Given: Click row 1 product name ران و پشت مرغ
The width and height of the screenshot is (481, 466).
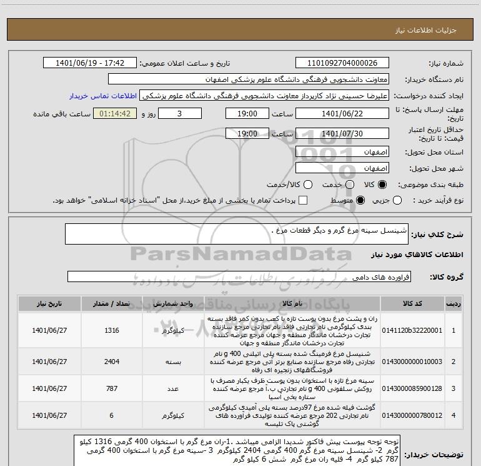Looking at the screenshot, I should click(x=292, y=330).
